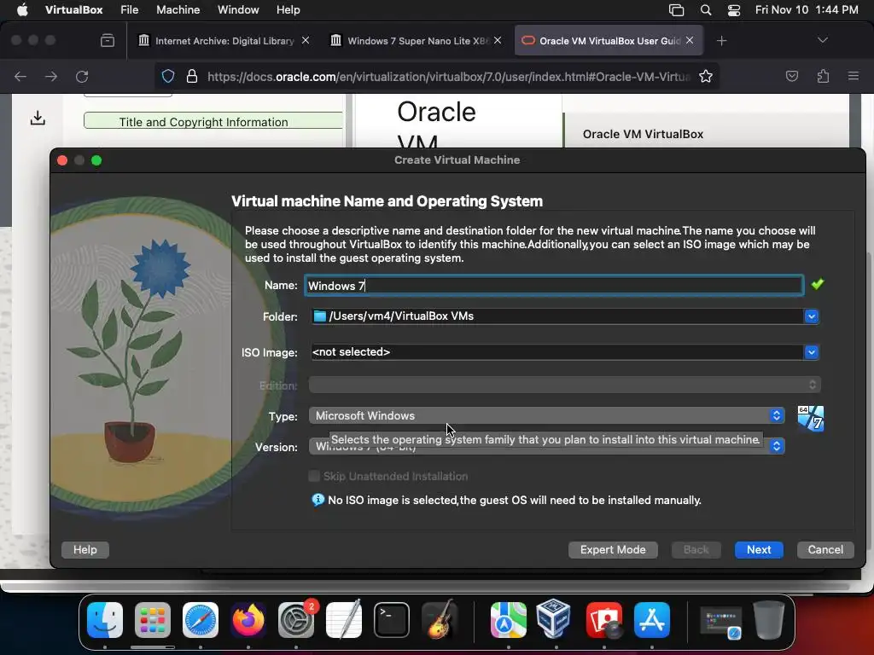
Task: Click the padlock site info icon
Action: coord(192,76)
